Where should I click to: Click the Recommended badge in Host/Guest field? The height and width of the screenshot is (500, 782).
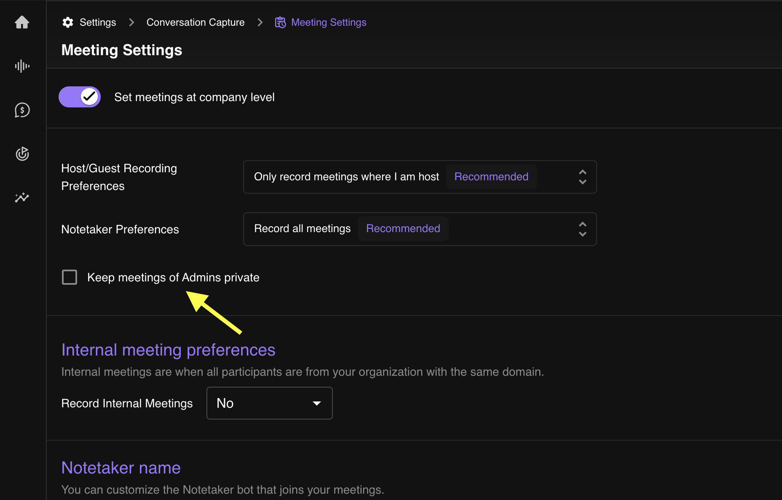pyautogui.click(x=491, y=177)
